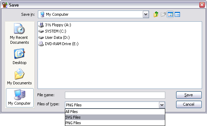Click the DVD-RAM Drive (E:) disc icon

[x=41, y=44]
